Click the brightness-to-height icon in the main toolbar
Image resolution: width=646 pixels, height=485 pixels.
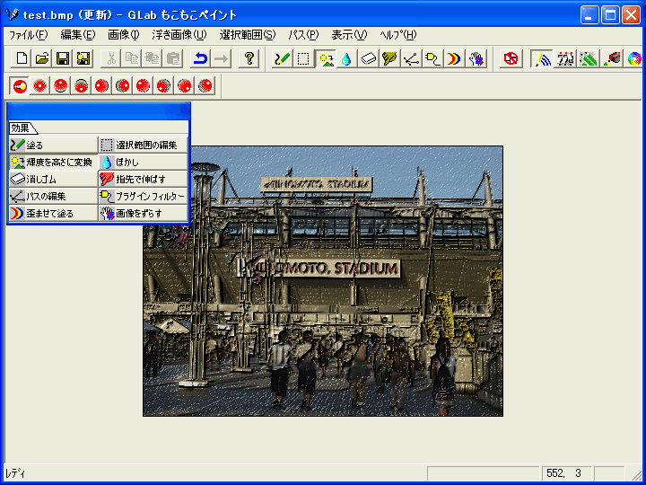[x=325, y=59]
